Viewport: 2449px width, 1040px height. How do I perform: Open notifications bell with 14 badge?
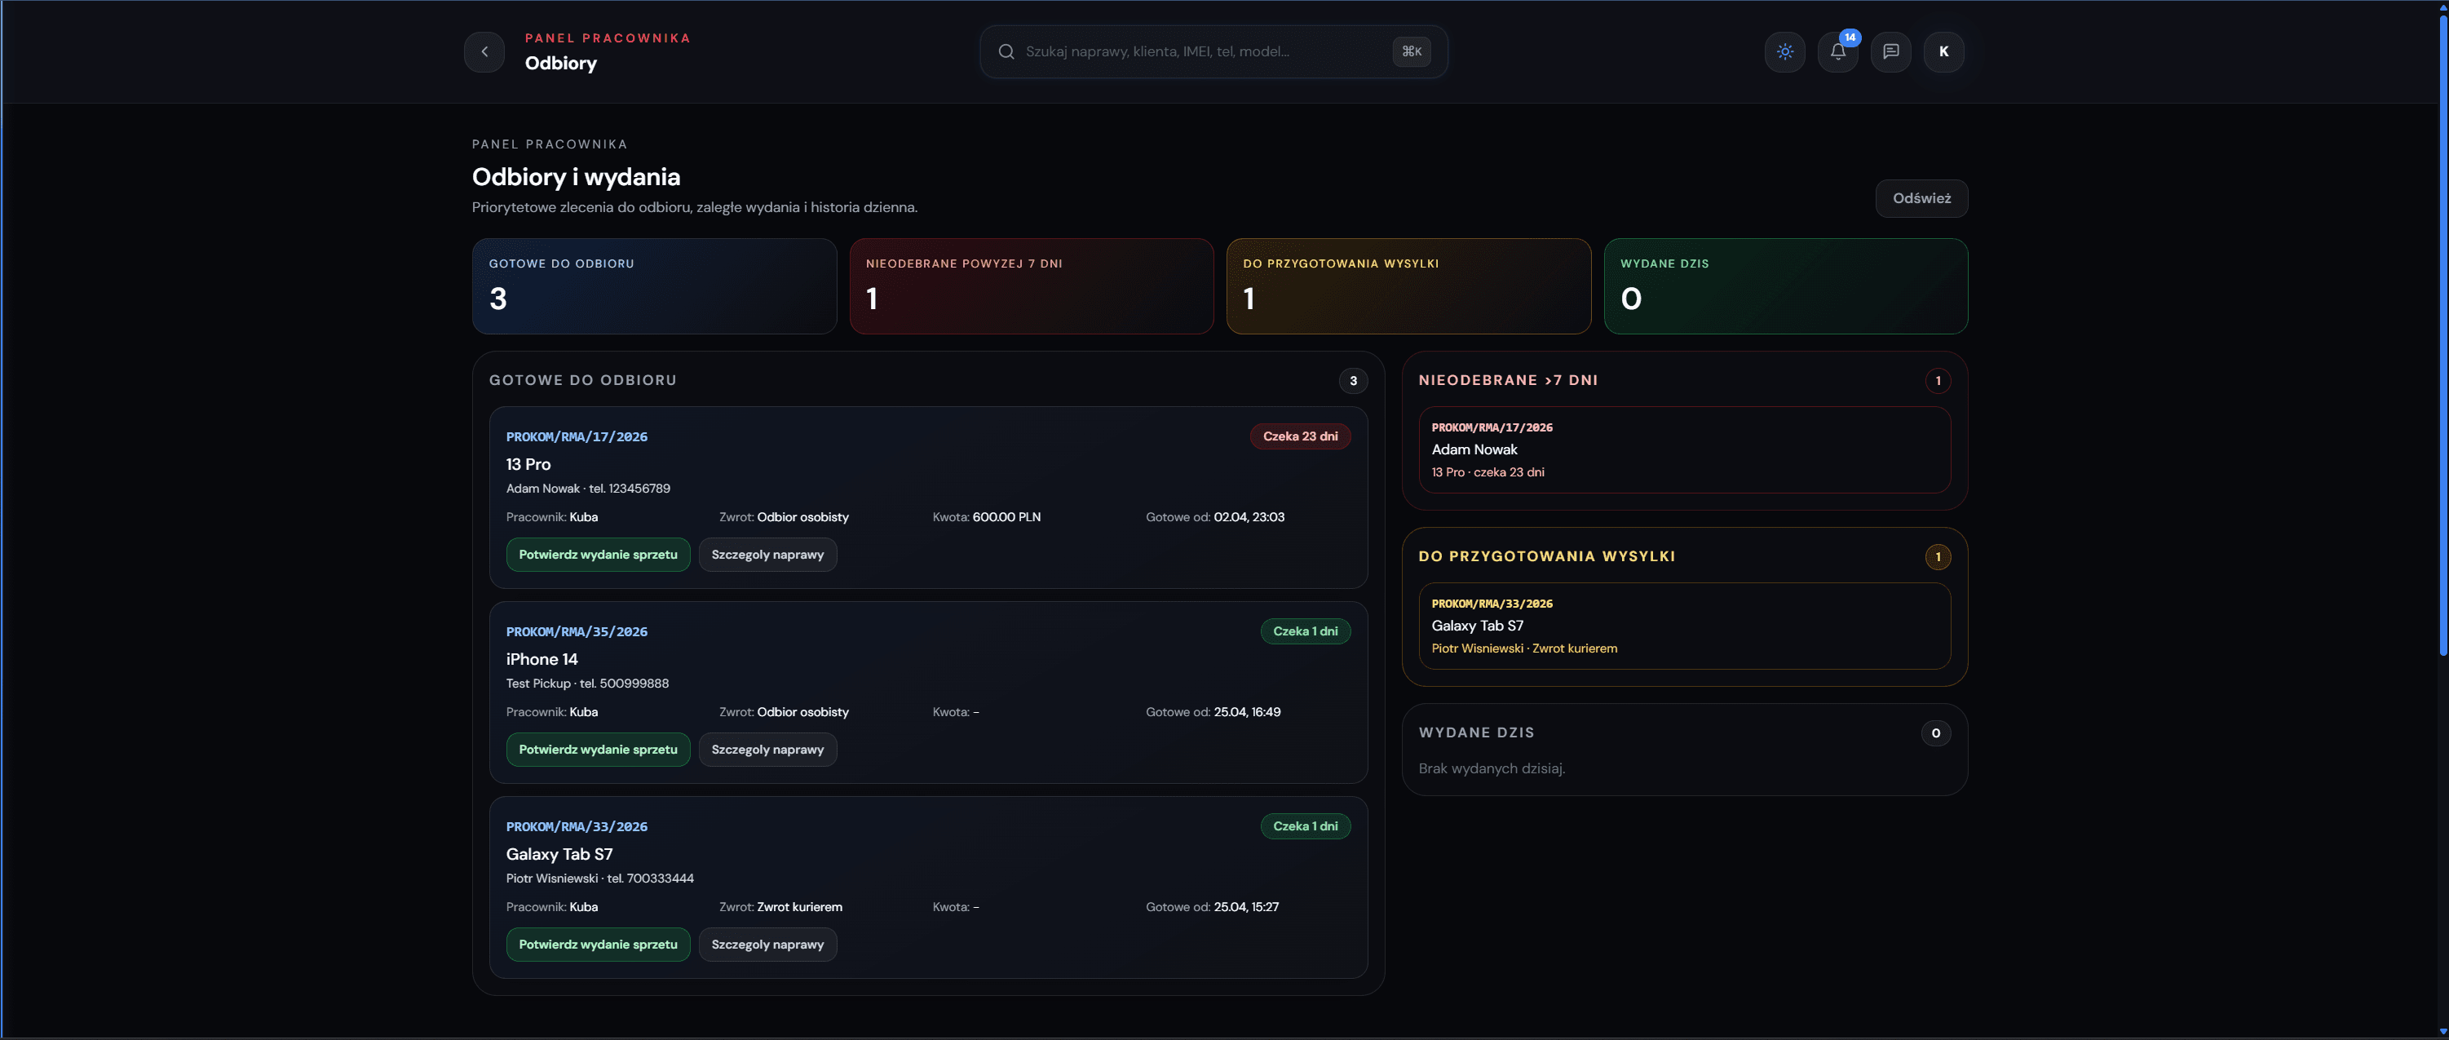[x=1837, y=51]
